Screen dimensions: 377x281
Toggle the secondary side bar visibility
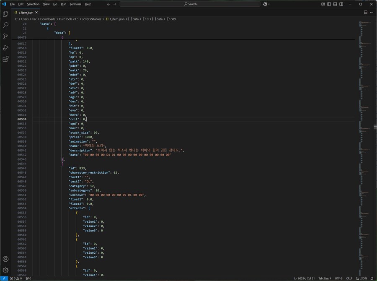pos(341,4)
